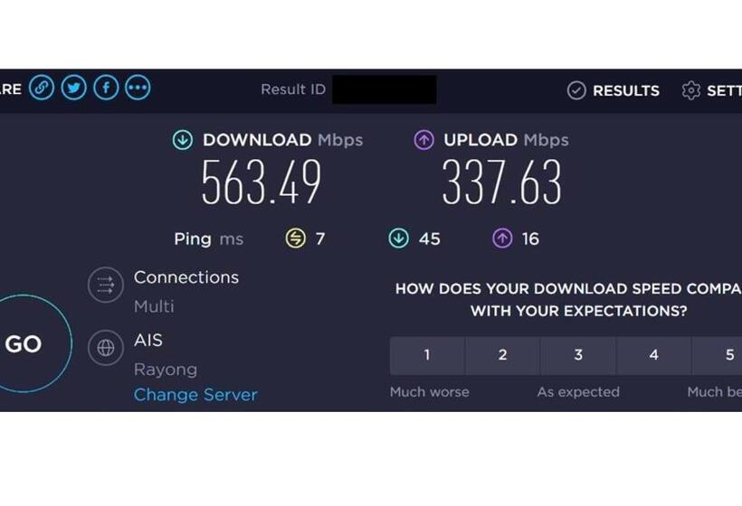Share result on Facebook
Screen dimensions: 742x506
coord(106,88)
